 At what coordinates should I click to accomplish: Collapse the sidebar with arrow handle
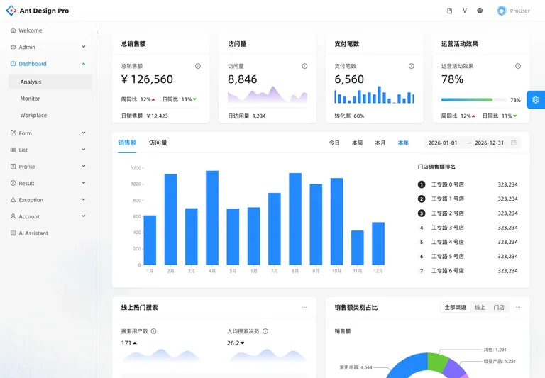tap(97, 33)
